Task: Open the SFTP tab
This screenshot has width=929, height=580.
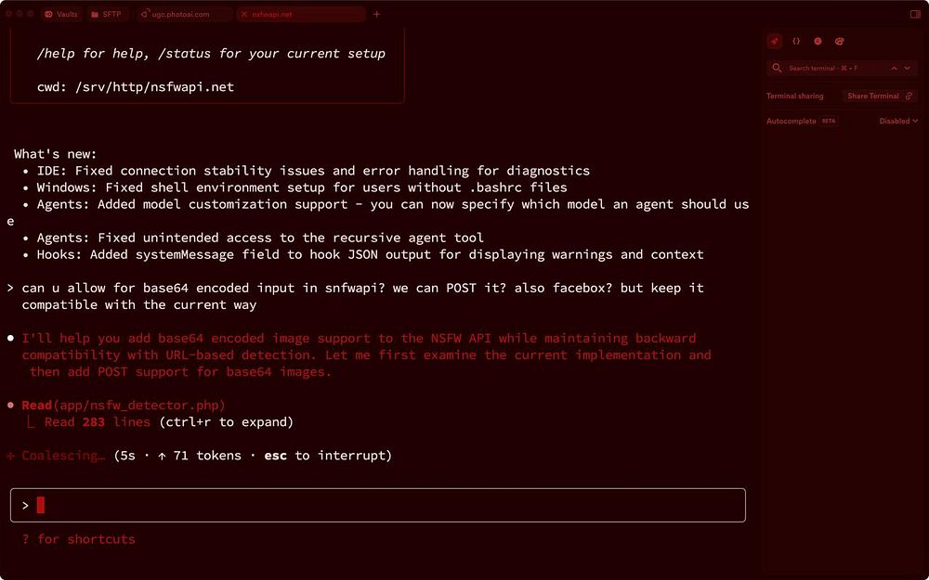Action: [107, 15]
